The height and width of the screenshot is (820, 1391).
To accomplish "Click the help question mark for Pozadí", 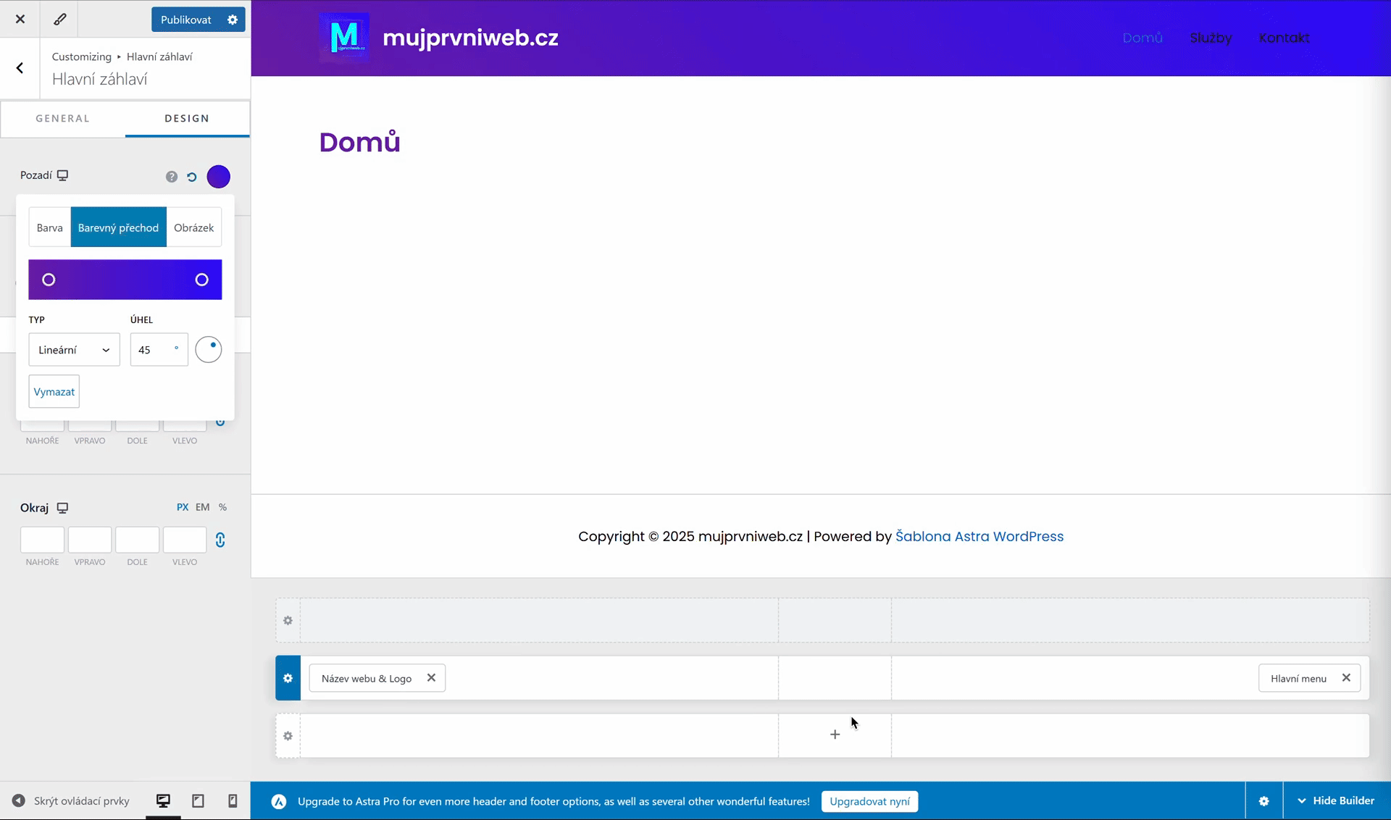I will point(172,177).
